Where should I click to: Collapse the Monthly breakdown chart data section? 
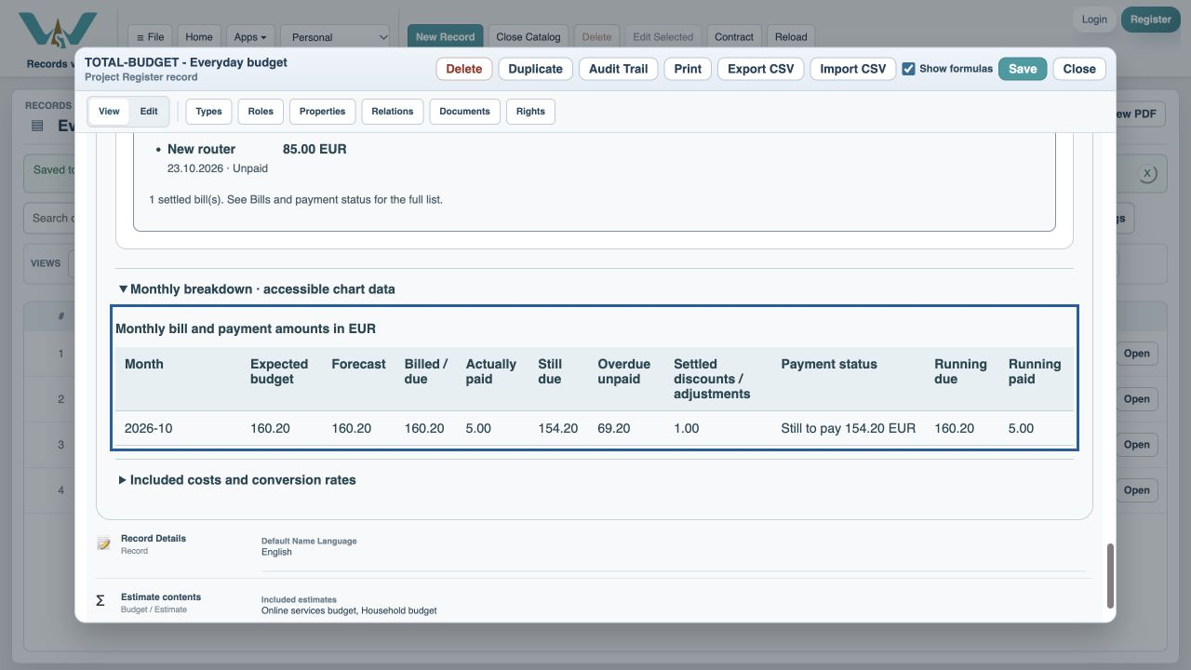pyautogui.click(x=257, y=289)
